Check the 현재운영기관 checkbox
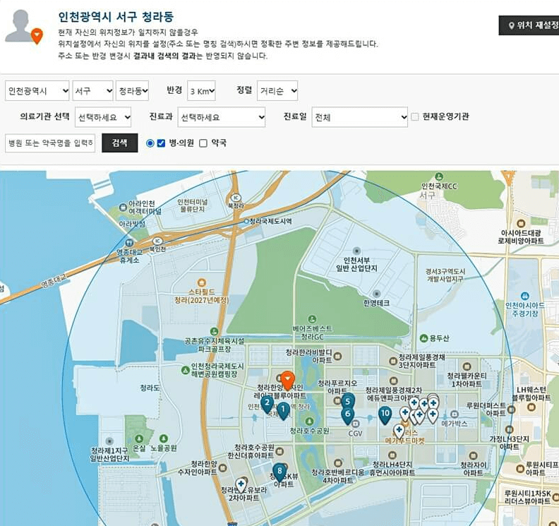The height and width of the screenshot is (526, 559). (415, 116)
